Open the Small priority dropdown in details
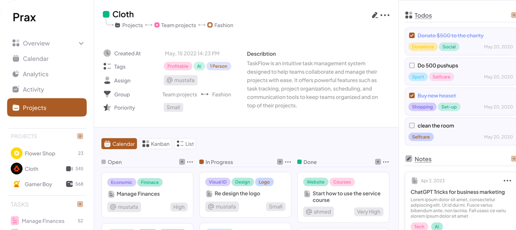 tap(173, 107)
